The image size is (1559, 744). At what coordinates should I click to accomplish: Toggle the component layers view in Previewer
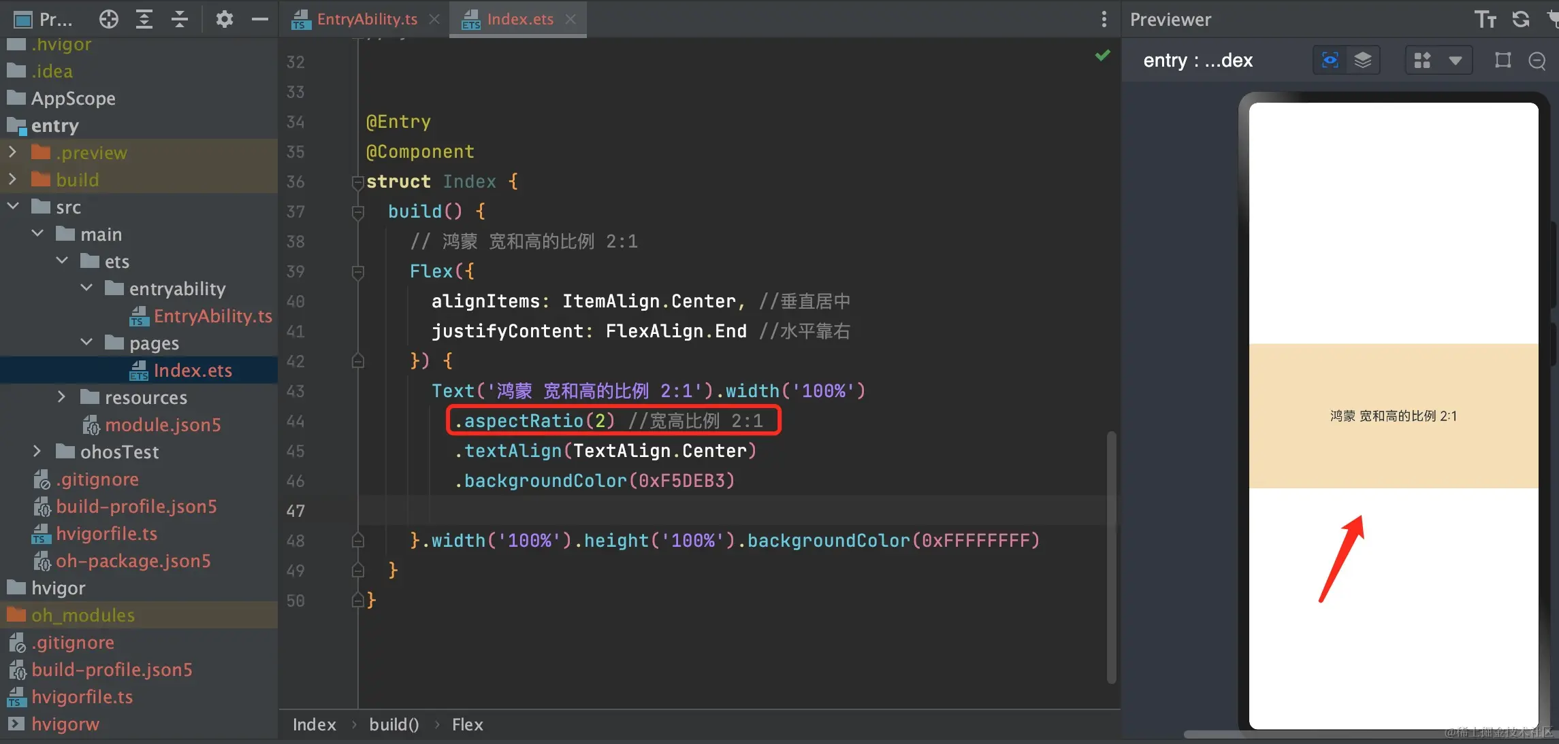(1362, 61)
